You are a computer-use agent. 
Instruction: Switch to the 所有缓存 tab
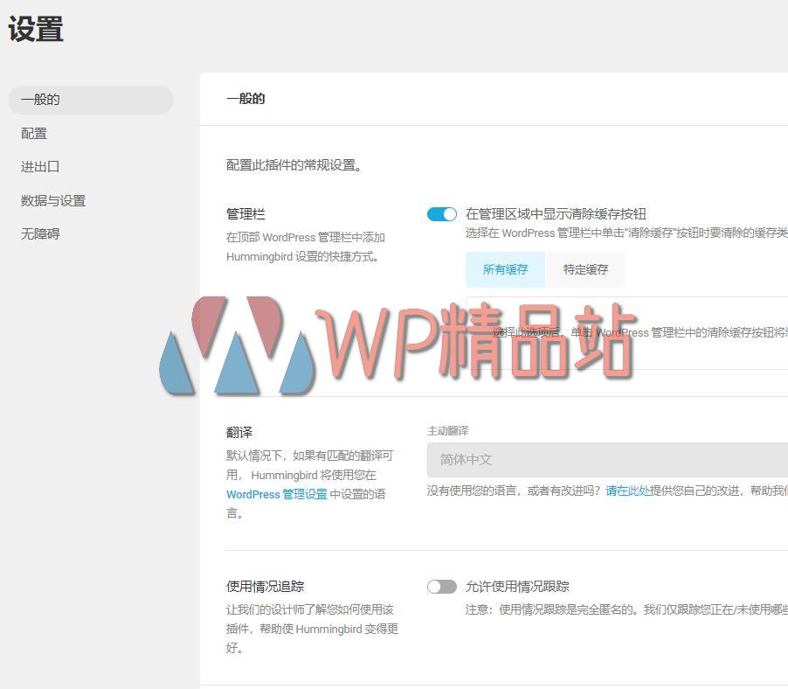pyautogui.click(x=504, y=269)
